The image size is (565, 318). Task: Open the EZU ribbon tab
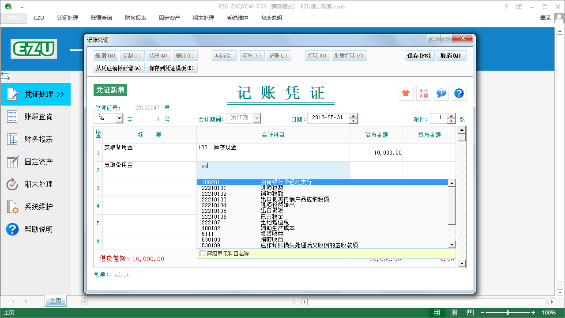tap(39, 18)
